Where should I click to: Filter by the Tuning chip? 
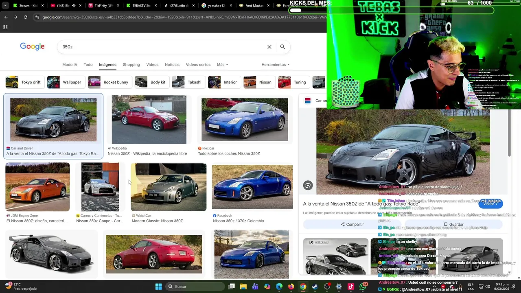[293, 82]
